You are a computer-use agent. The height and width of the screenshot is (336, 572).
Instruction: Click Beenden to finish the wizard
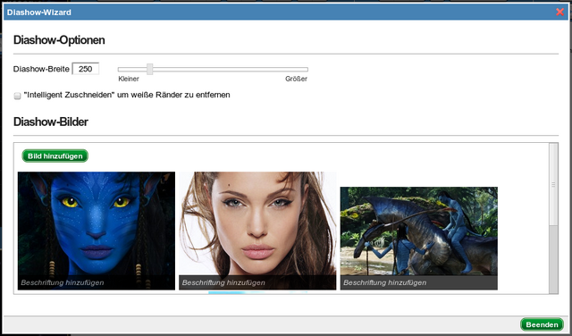(542, 324)
